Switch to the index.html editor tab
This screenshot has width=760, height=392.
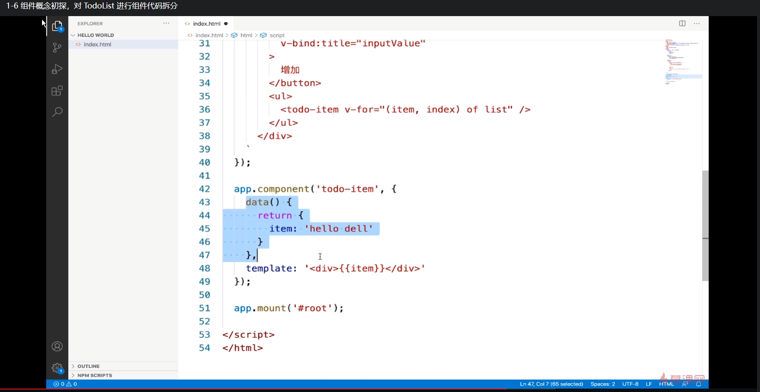[207, 24]
